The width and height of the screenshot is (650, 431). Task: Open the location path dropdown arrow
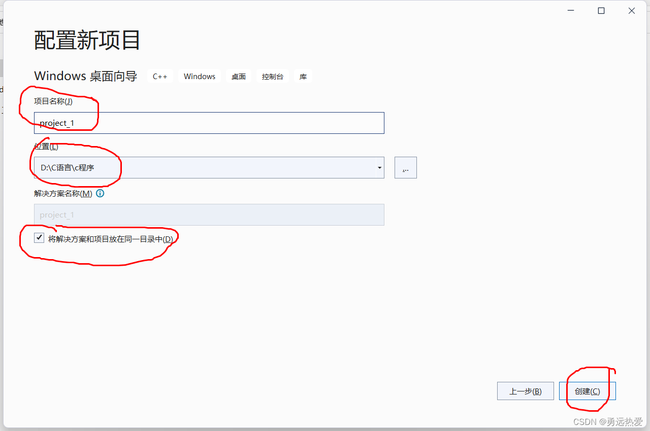pyautogui.click(x=379, y=168)
